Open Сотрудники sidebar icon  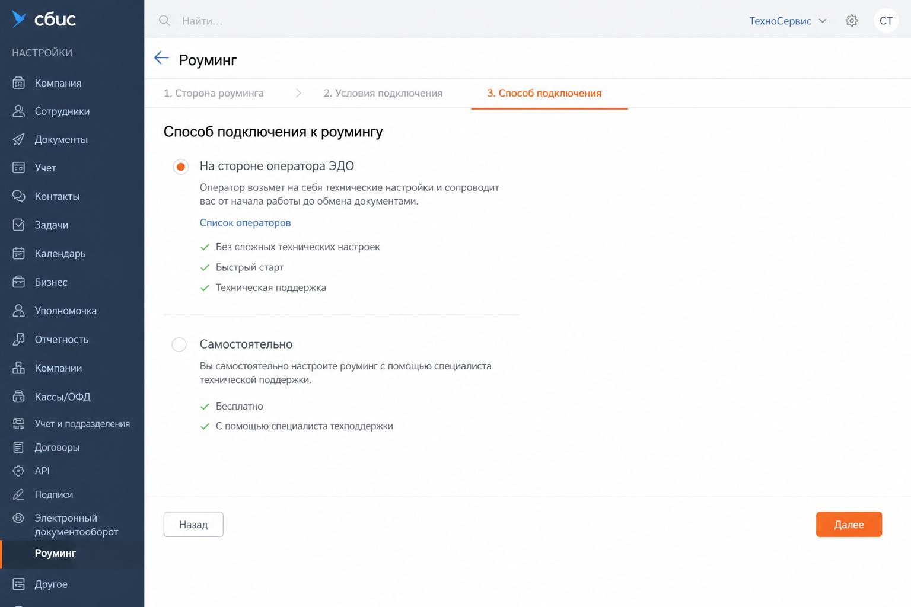coord(19,111)
